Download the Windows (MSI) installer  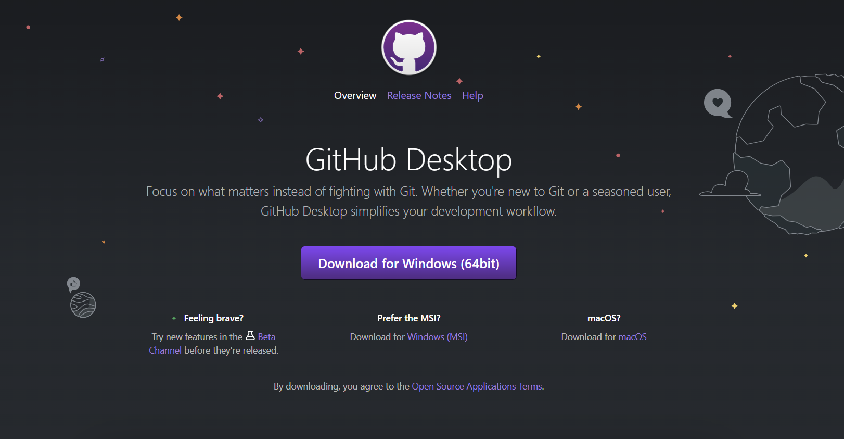click(x=437, y=337)
